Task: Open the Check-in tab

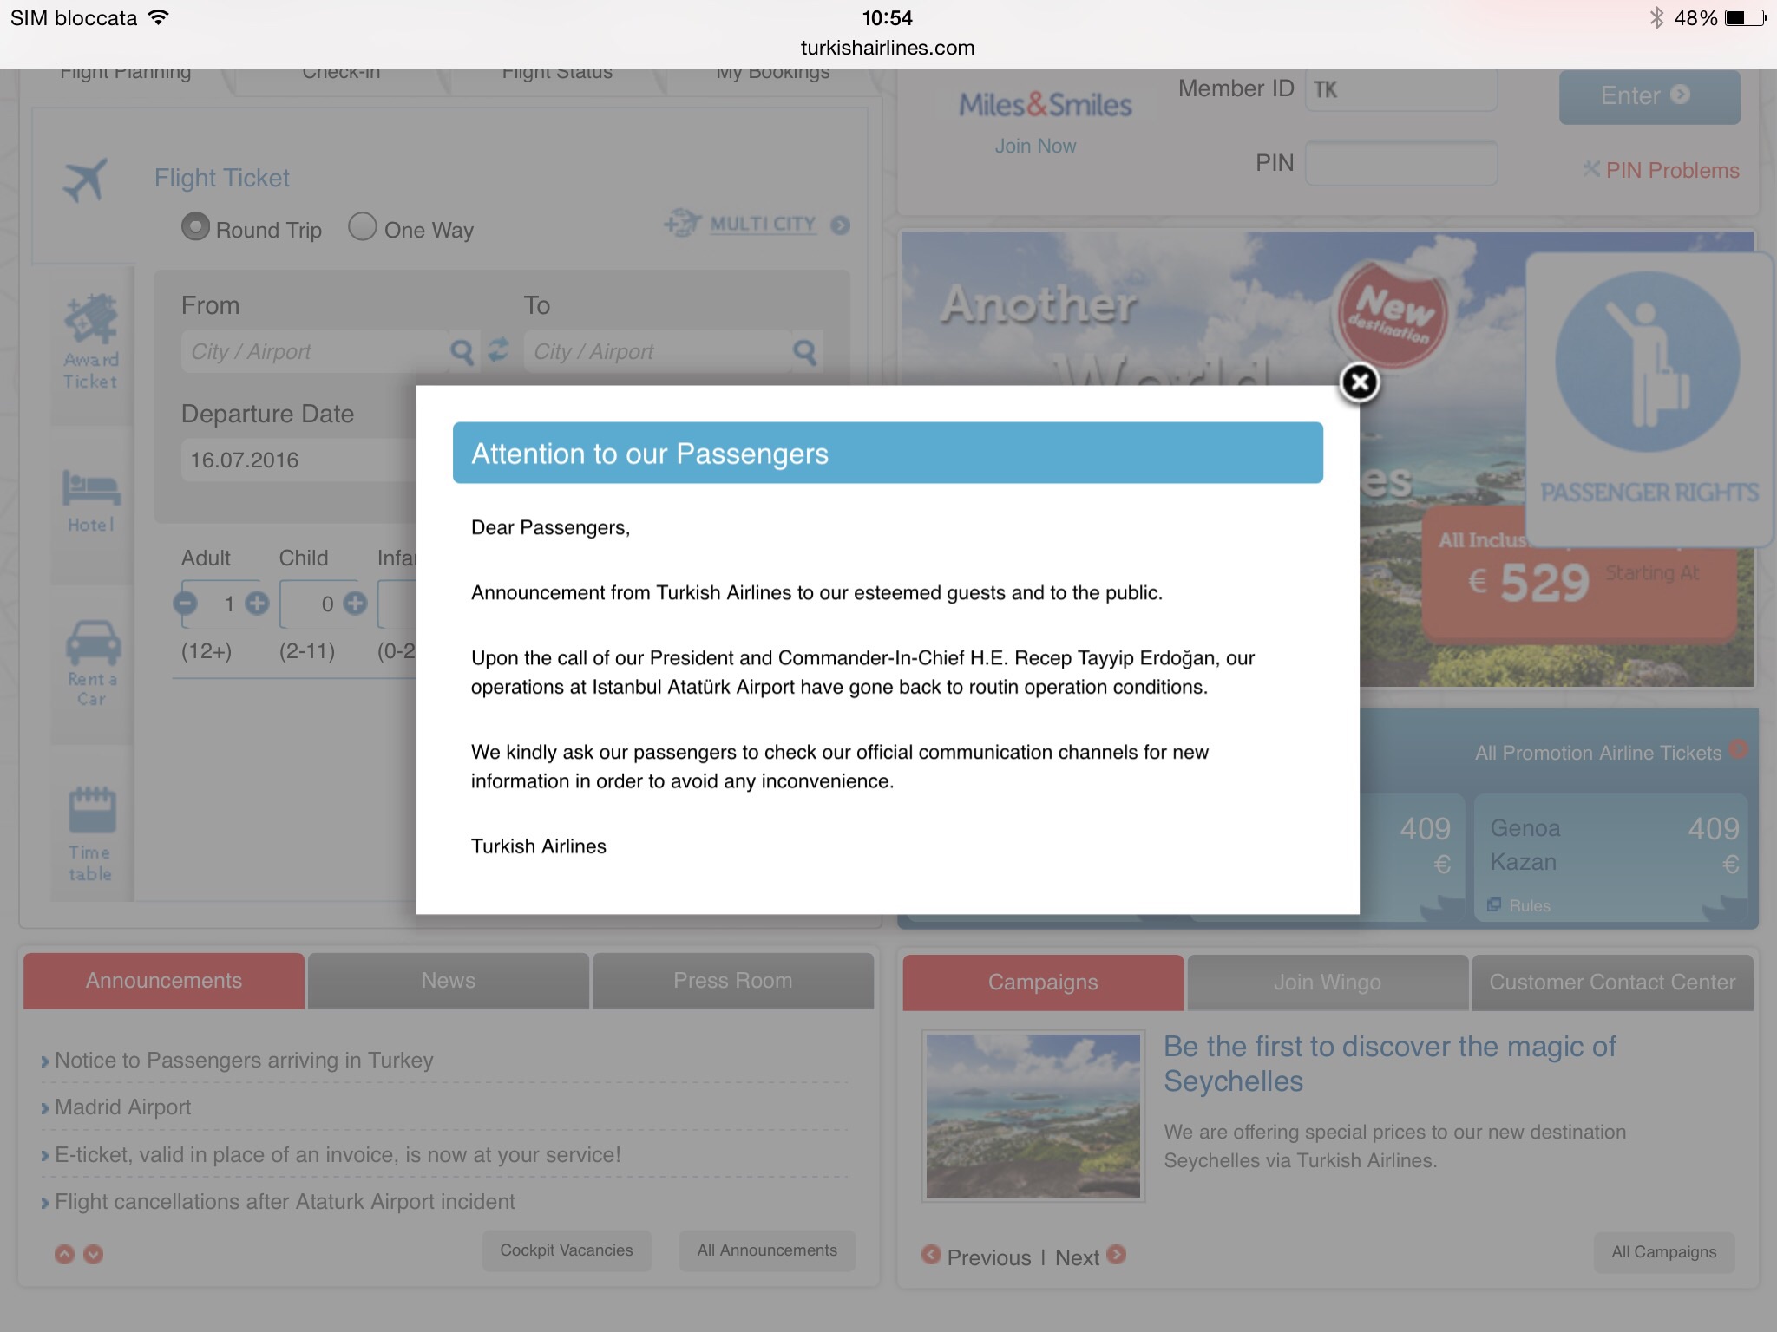Action: [341, 75]
